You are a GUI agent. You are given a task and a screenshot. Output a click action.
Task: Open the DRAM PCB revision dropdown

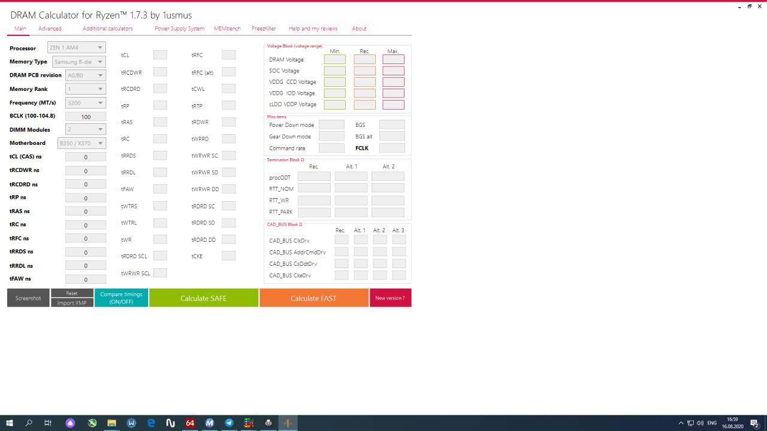click(x=86, y=75)
